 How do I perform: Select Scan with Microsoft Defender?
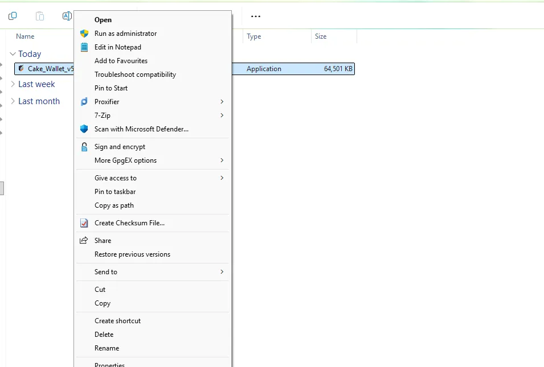(153, 129)
